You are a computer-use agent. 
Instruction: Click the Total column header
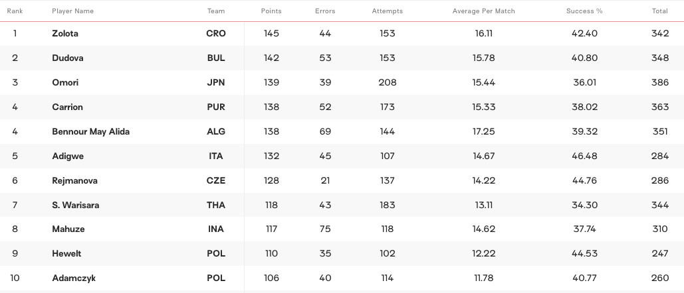point(660,11)
